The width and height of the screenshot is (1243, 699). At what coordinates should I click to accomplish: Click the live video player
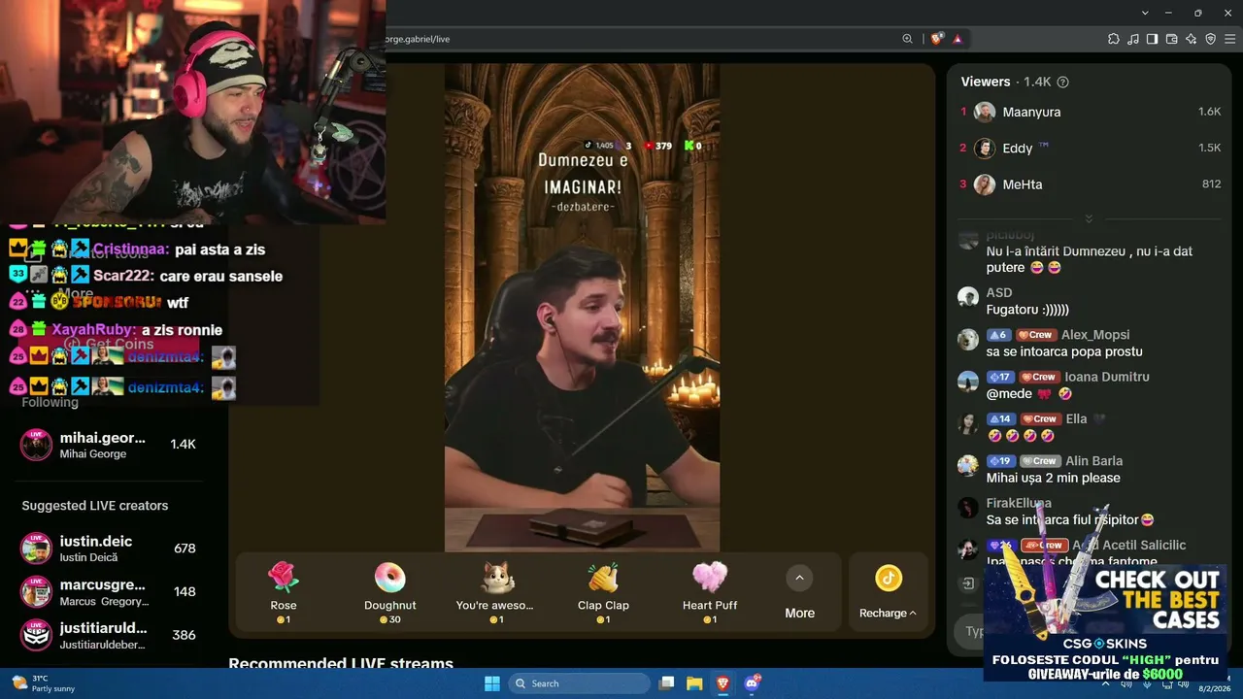[x=582, y=308]
